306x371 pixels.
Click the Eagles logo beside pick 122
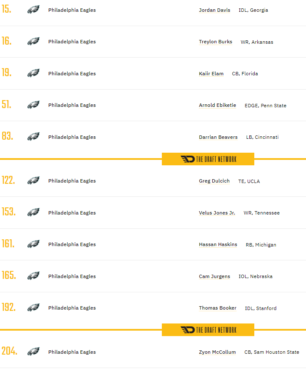click(33, 181)
